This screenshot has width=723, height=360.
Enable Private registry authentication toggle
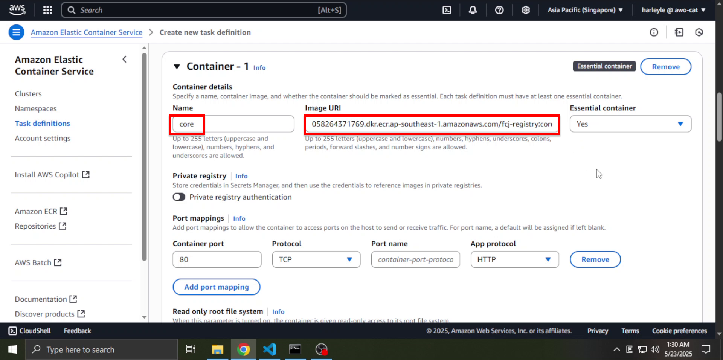click(x=179, y=197)
